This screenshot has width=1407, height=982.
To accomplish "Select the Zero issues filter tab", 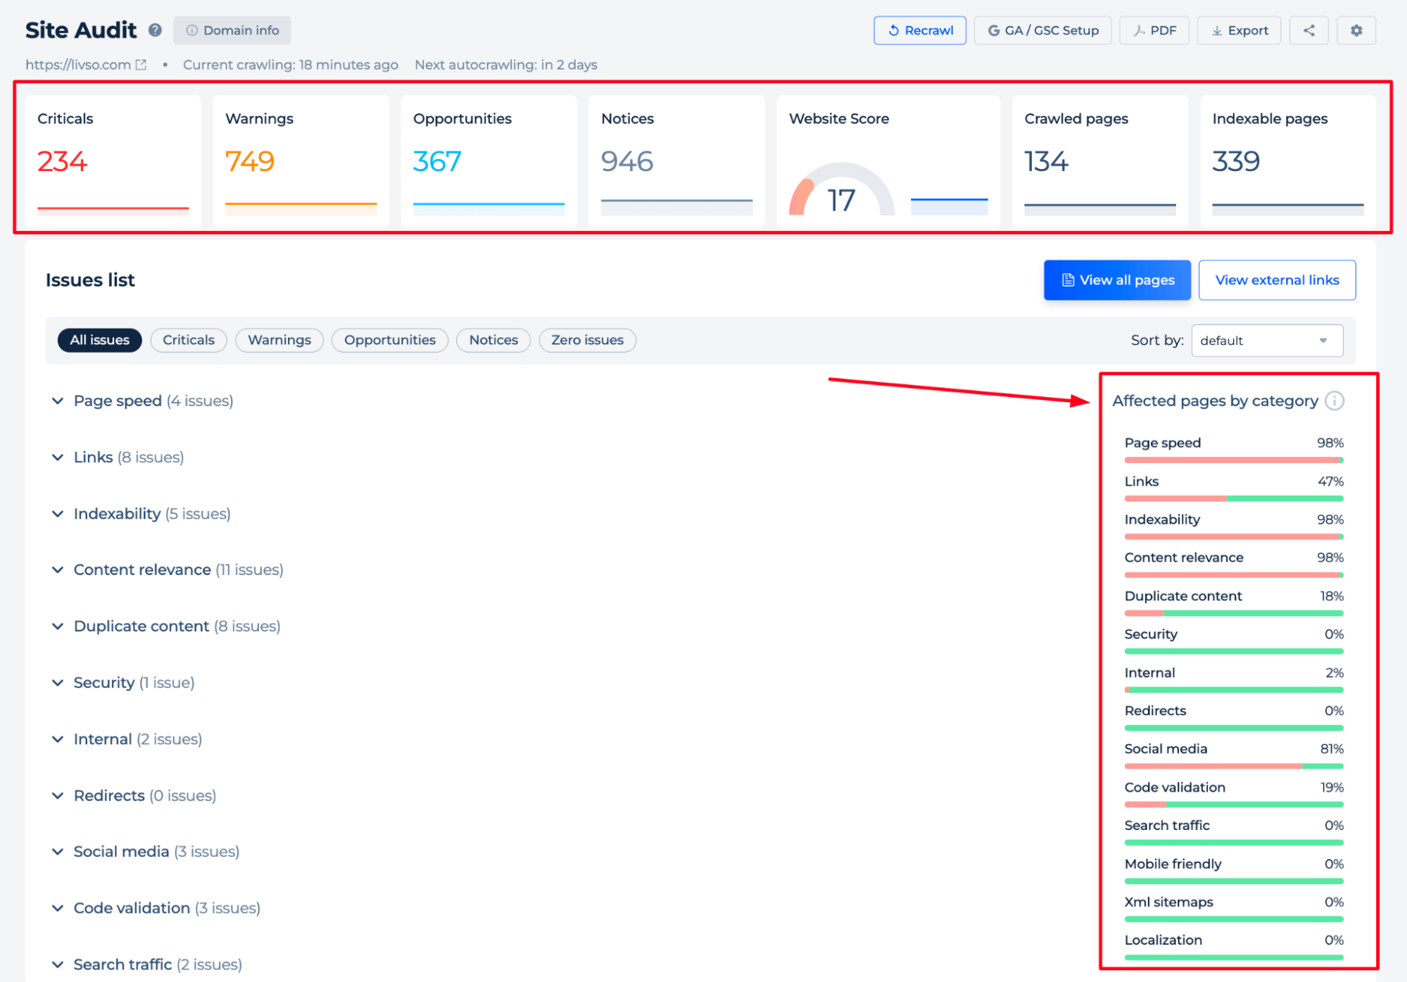I will pos(587,340).
